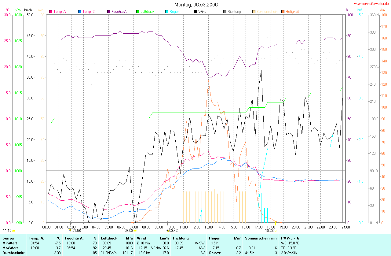391x256 pixels.
Task: Click the 12:00 time axis tick label
Action: tap(196, 227)
